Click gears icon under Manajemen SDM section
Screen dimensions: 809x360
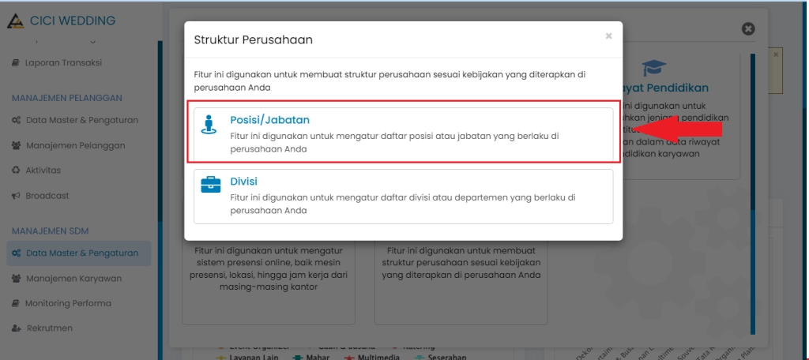click(16, 253)
